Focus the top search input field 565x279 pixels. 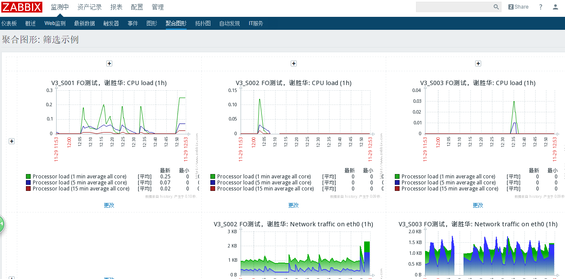click(x=454, y=7)
